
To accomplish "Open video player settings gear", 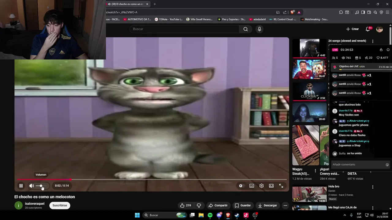I will point(262,185).
